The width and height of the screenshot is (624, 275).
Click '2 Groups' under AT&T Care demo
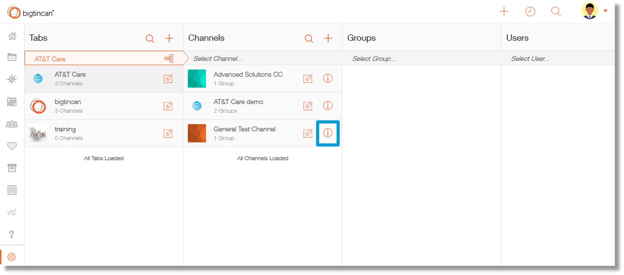pos(225,111)
